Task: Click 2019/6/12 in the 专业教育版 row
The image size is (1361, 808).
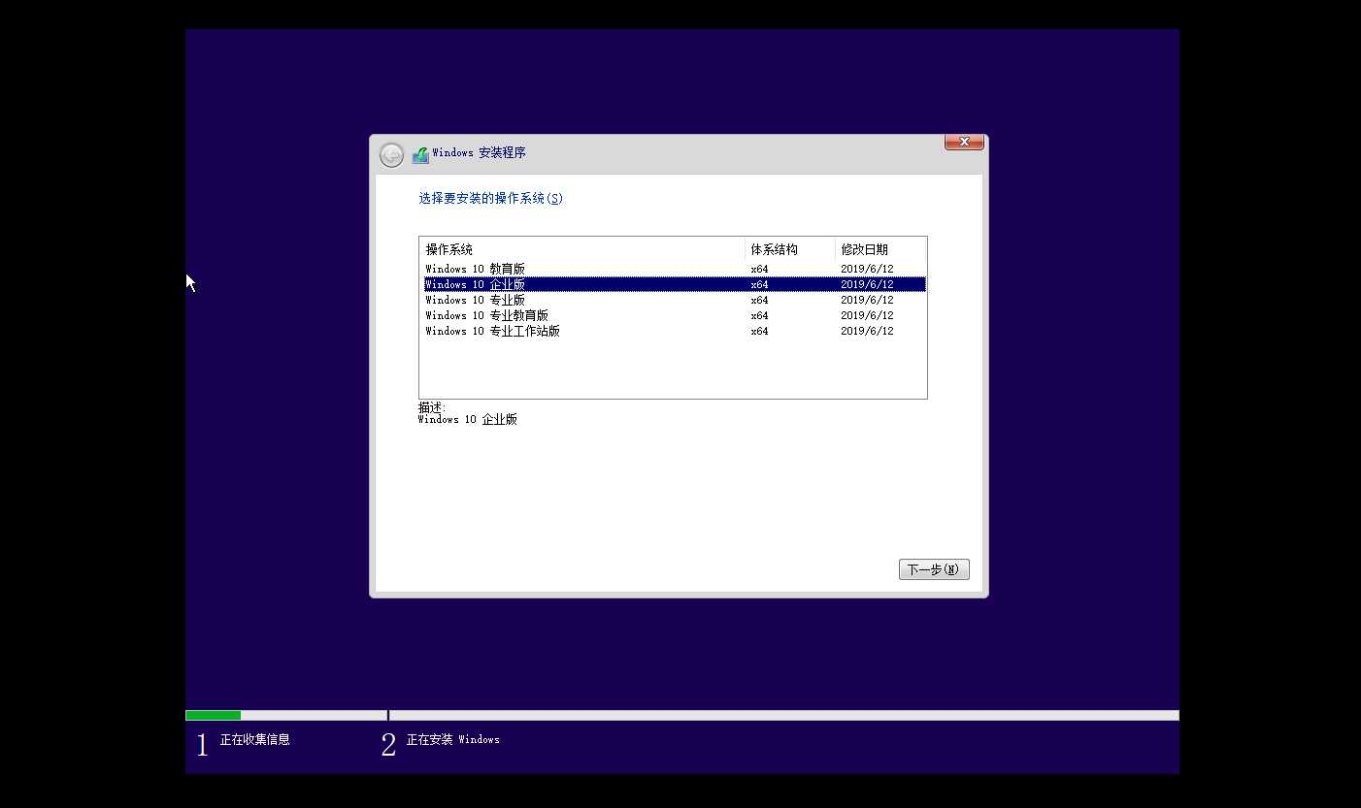Action: 867,315
